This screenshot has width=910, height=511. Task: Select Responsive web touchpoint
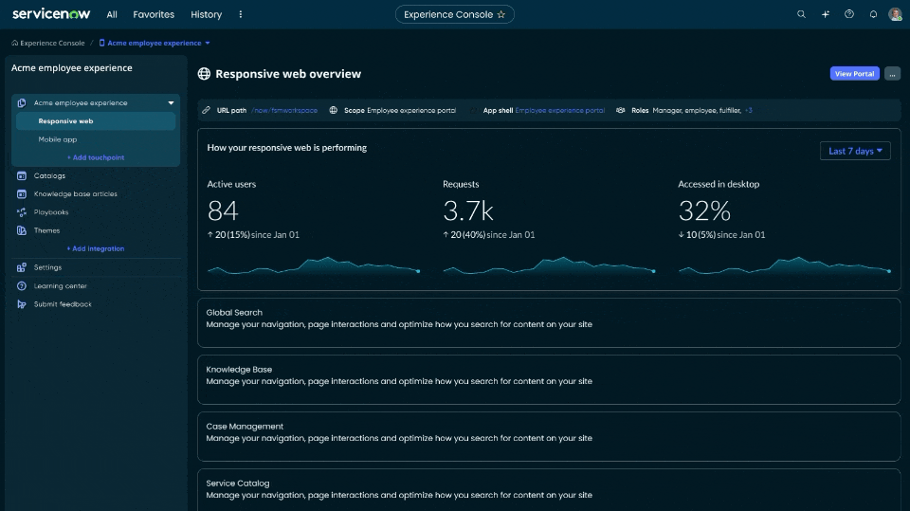96,120
